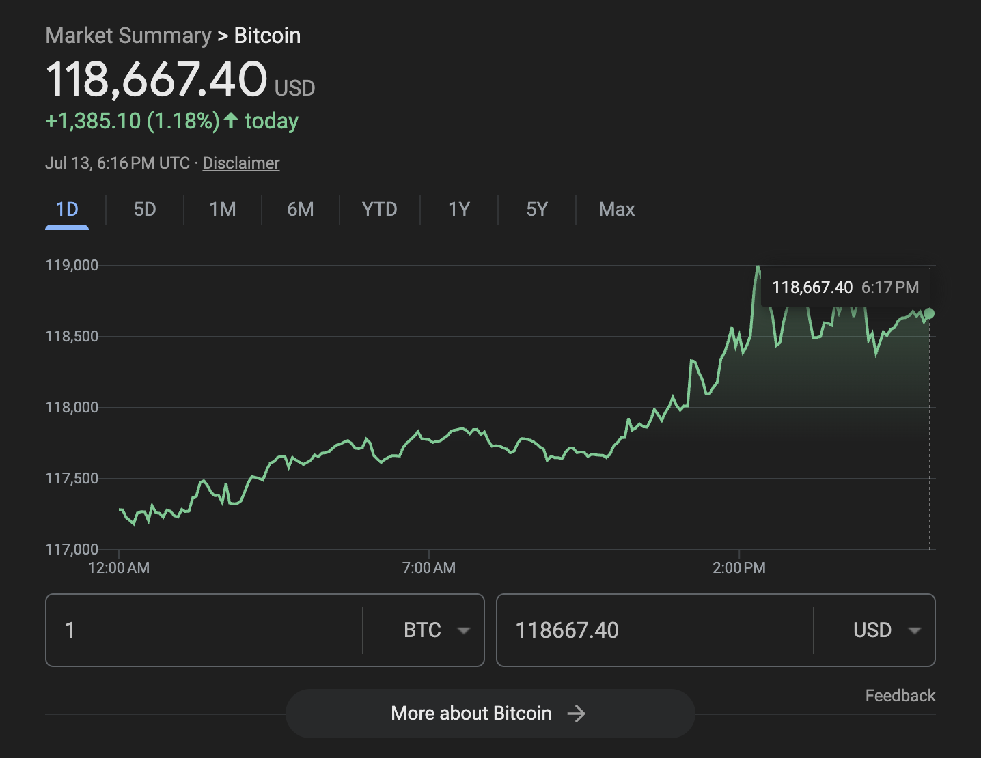Screen dimensions: 981x758
Task: Click the 119,000 y-axis label
Action: (72, 266)
